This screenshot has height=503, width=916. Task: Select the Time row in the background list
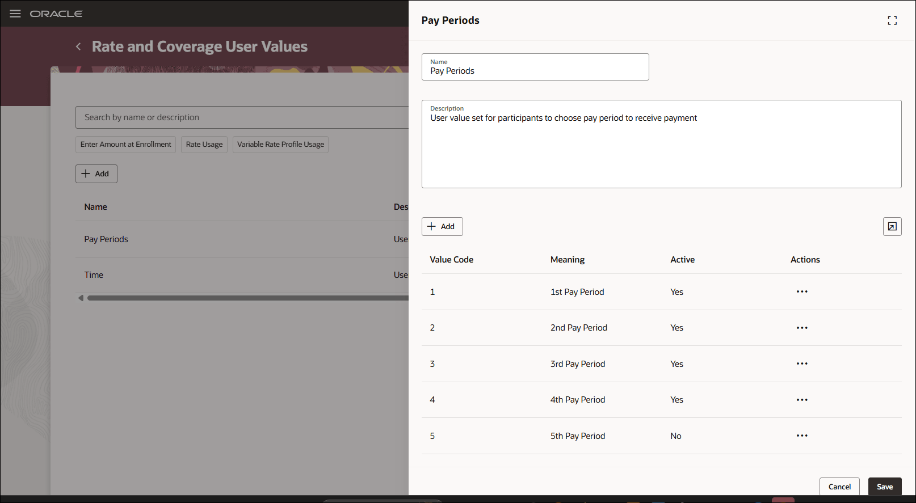(242, 275)
